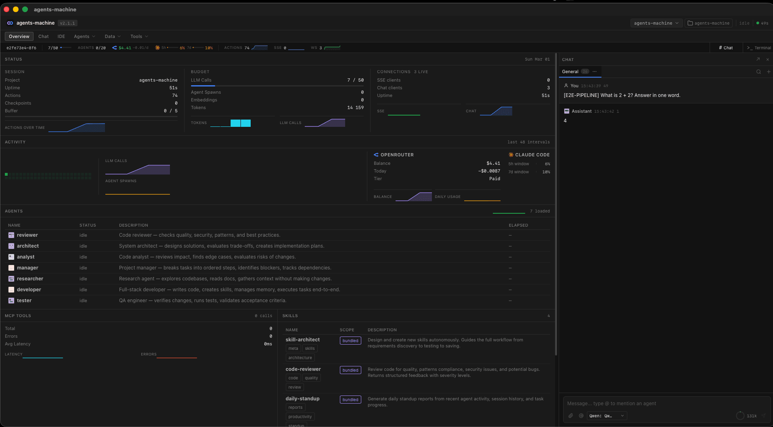Pop out the chat panel via diagonal arrow icon

tap(758, 59)
